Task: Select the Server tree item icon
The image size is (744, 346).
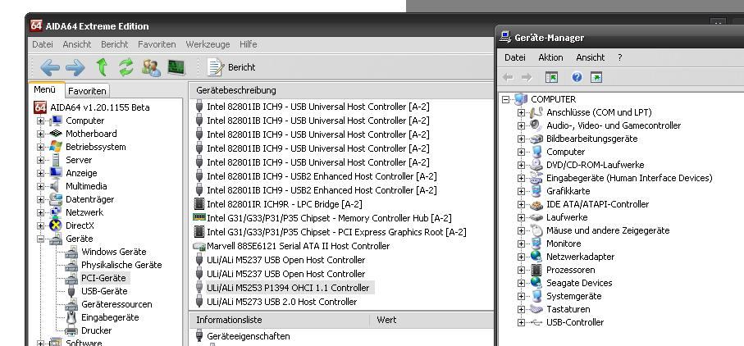Action: pyautogui.click(x=56, y=160)
